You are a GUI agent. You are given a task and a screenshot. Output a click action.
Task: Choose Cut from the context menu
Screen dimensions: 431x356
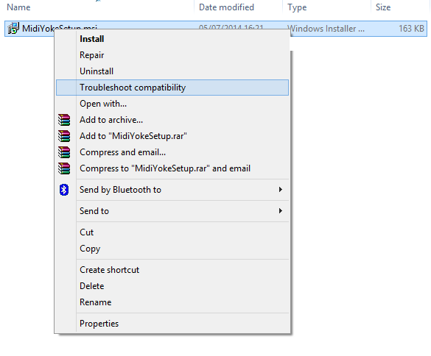point(172,232)
